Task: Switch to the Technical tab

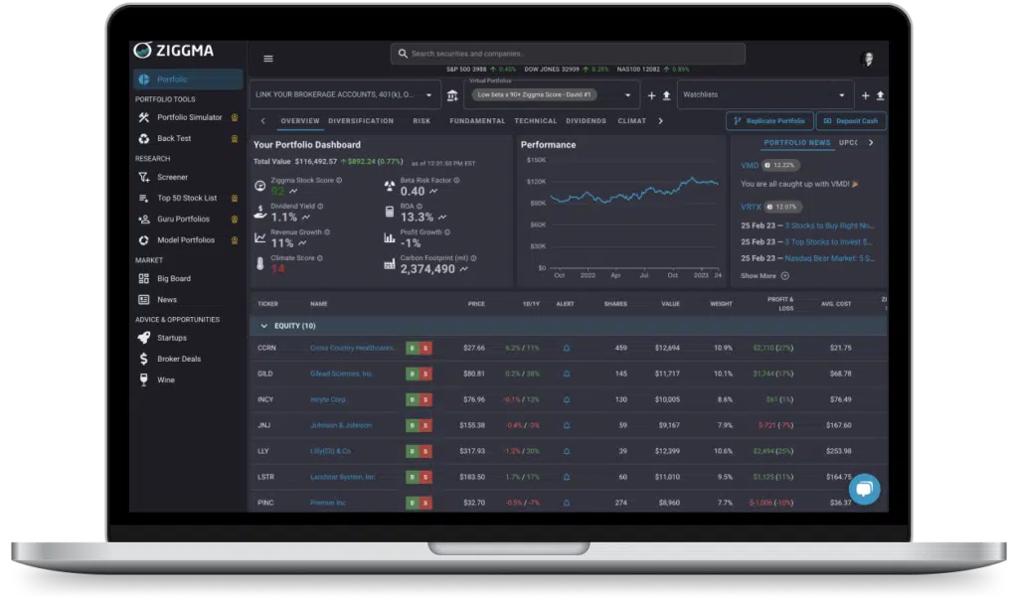Action: tap(536, 121)
